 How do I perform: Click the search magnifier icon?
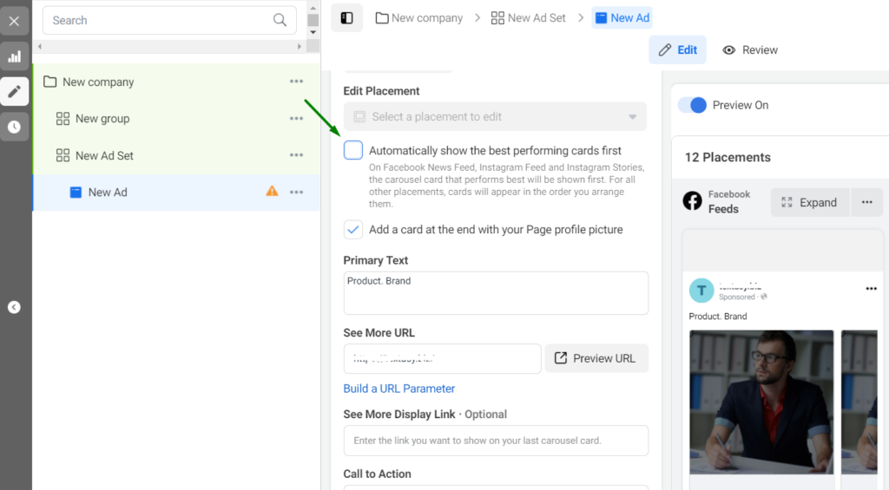tap(280, 20)
